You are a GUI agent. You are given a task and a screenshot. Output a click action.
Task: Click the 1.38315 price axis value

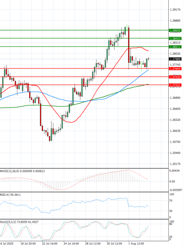tap(175, 43)
